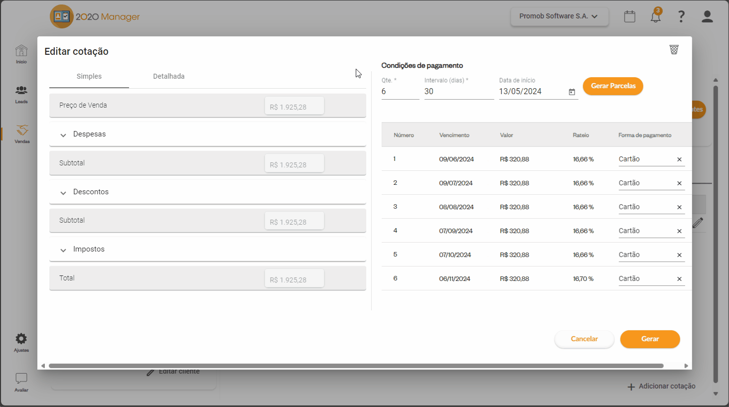Click the Número column header
Screen dimensions: 729x407
click(x=404, y=135)
